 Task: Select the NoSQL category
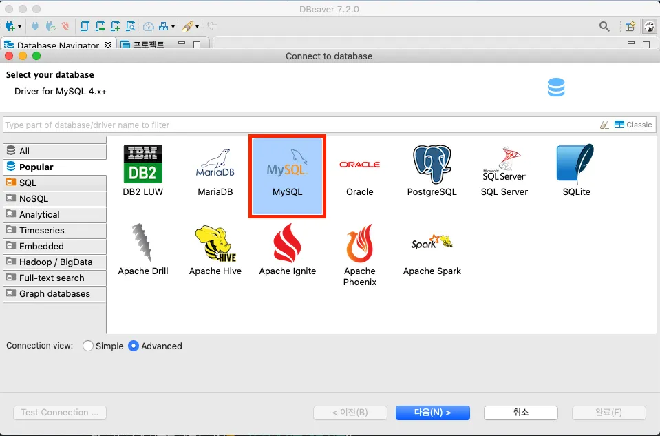[55, 199]
